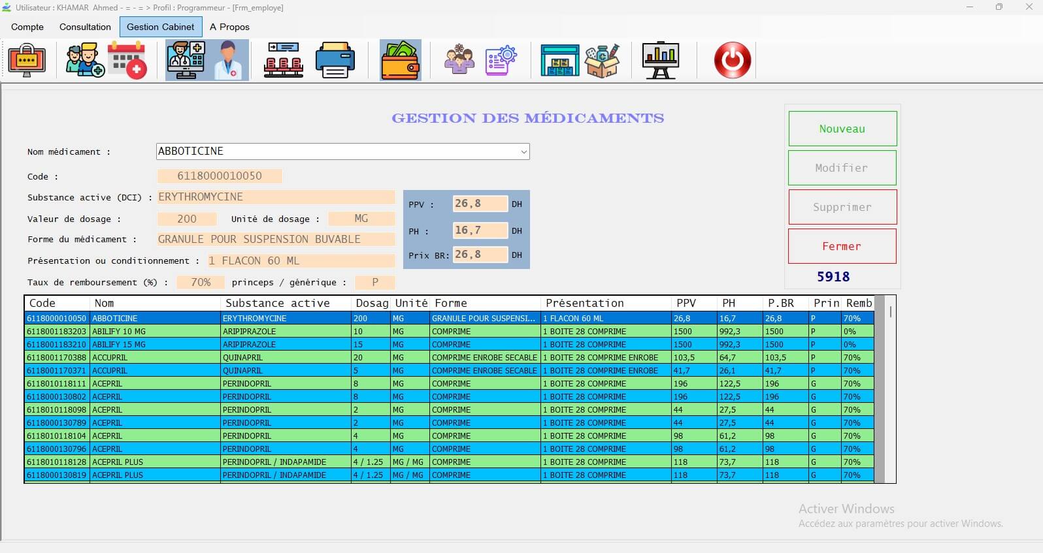
Task: Click the Modifier button
Action: click(842, 168)
